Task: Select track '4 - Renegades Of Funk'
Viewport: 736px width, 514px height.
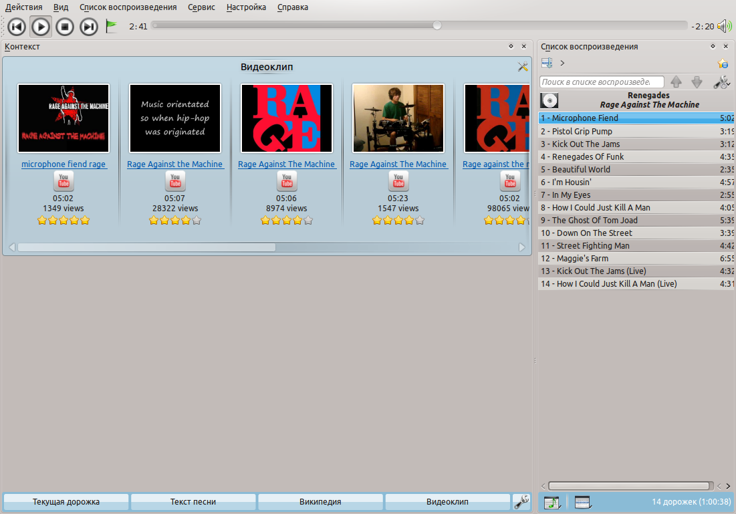Action: click(636, 157)
